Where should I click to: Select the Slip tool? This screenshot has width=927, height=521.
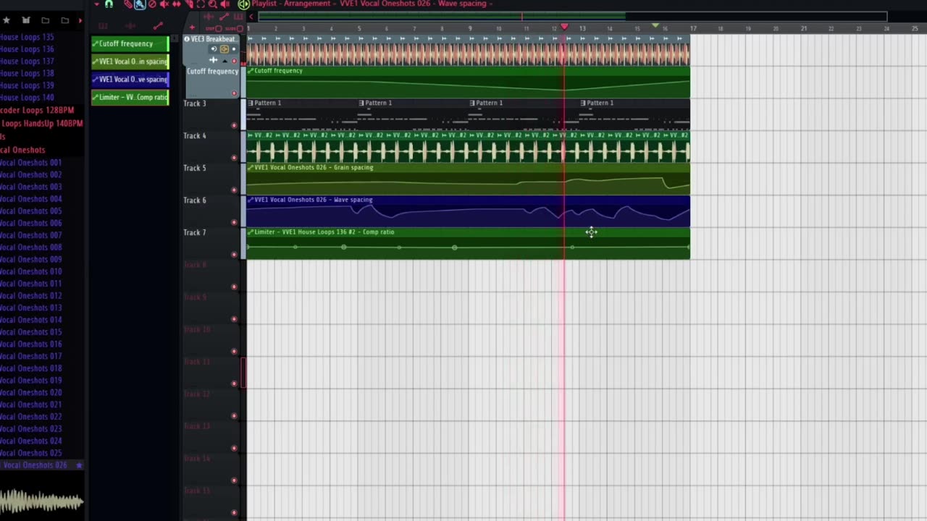point(177,4)
